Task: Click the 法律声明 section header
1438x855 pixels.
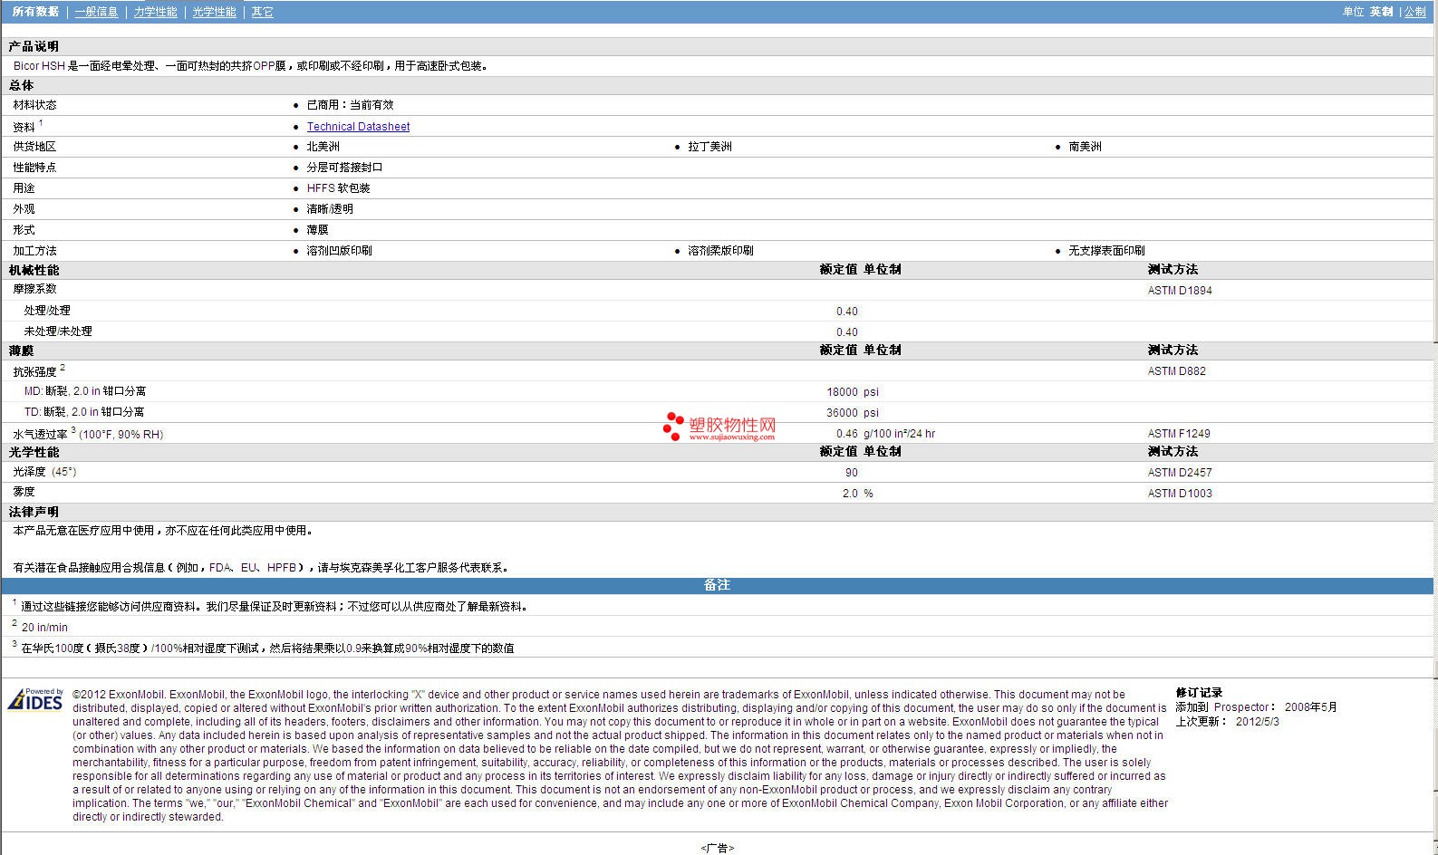Action: [x=34, y=512]
